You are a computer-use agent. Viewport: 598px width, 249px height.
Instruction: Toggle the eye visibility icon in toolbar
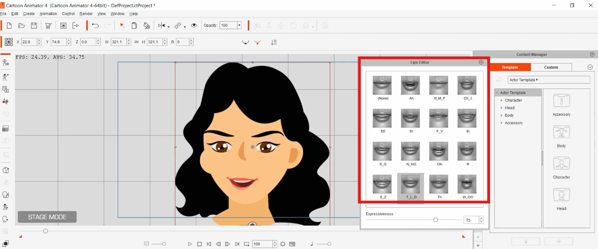[x=194, y=25]
